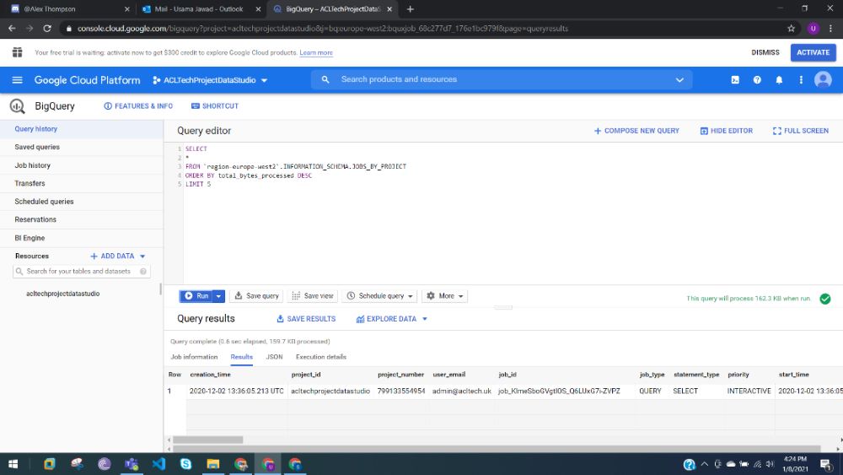Click ACTIVATE free trial button
Viewport: 843px width, 475px height.
point(813,52)
